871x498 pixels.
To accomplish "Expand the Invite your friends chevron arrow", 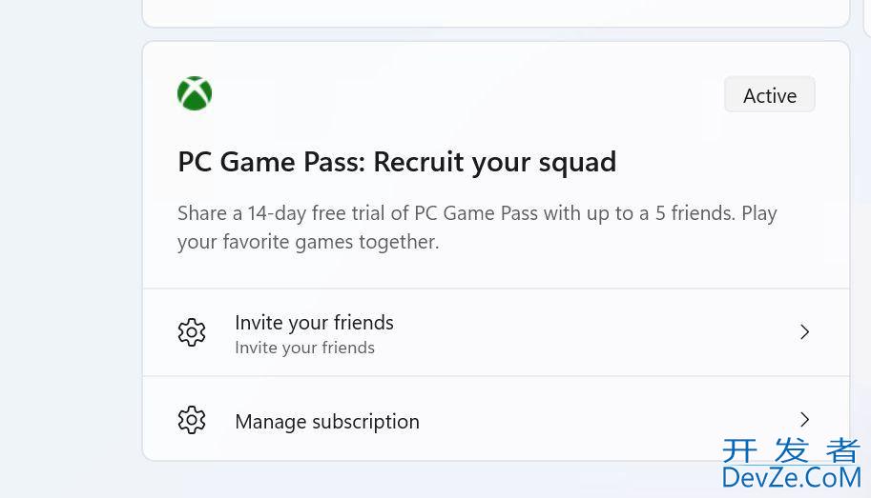I will (804, 332).
